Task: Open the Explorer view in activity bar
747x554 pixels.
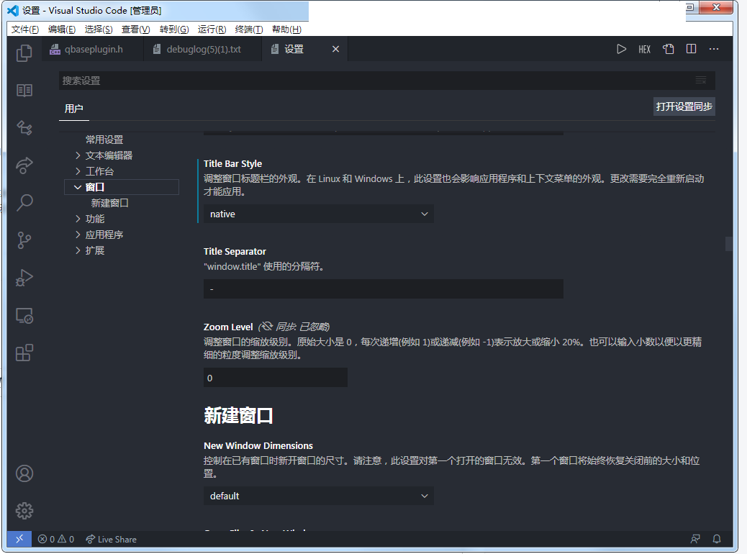Action: point(24,53)
